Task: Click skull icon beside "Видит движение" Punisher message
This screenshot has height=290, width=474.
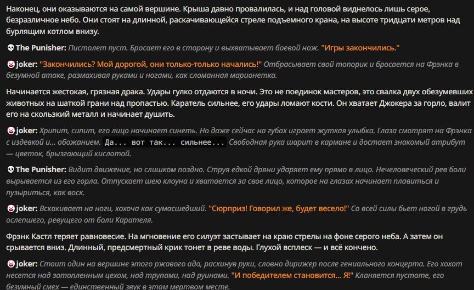Action: (x=10, y=169)
